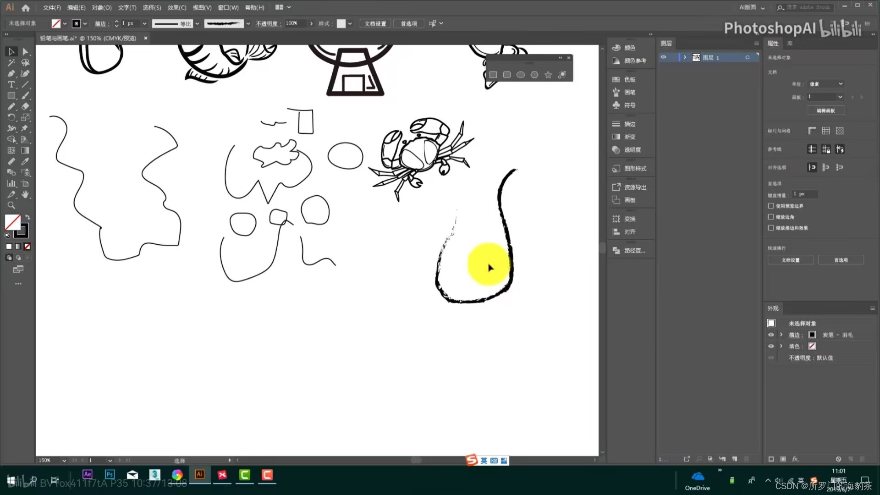Expand the 图层 1 layer chevron

coord(685,57)
